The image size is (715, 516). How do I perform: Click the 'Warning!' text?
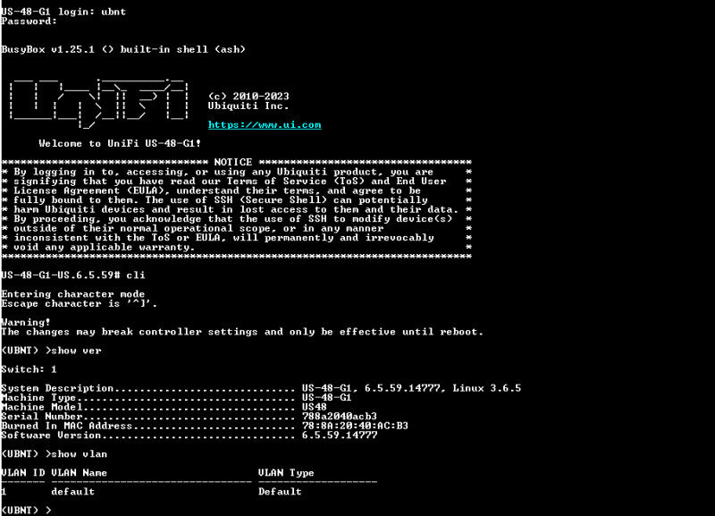point(26,322)
